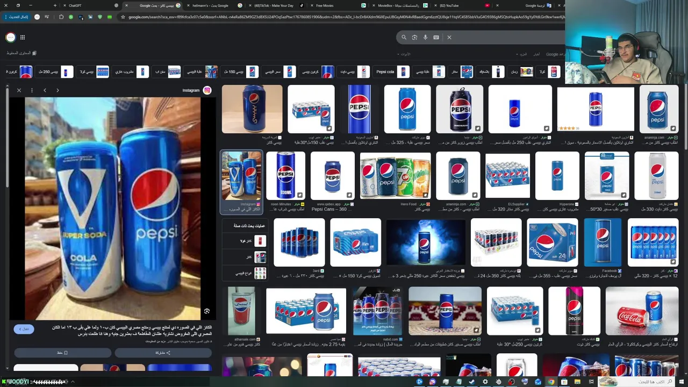Switch to the News search tab
The height and width of the screenshot is (387, 688).
point(536,54)
